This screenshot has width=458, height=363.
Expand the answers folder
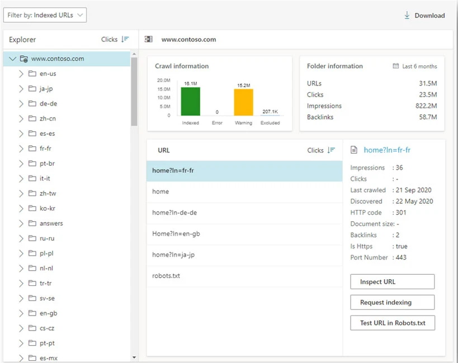[21, 223]
